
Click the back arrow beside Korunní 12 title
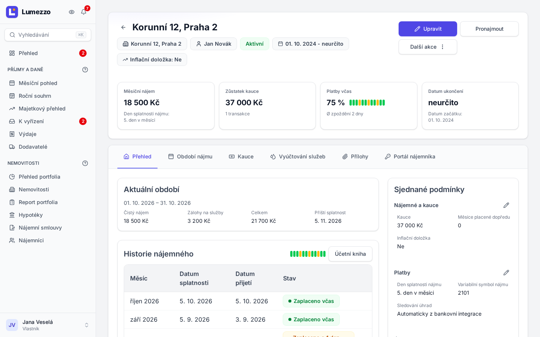tap(123, 27)
